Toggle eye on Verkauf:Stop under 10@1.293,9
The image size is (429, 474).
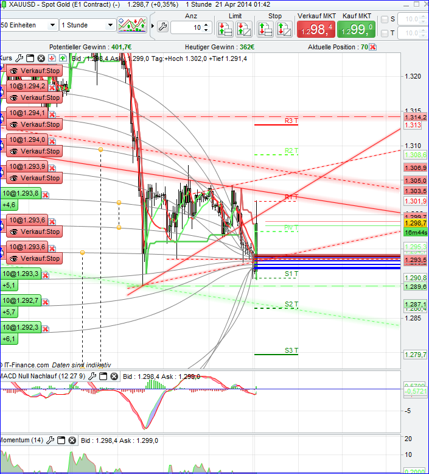click(x=13, y=179)
